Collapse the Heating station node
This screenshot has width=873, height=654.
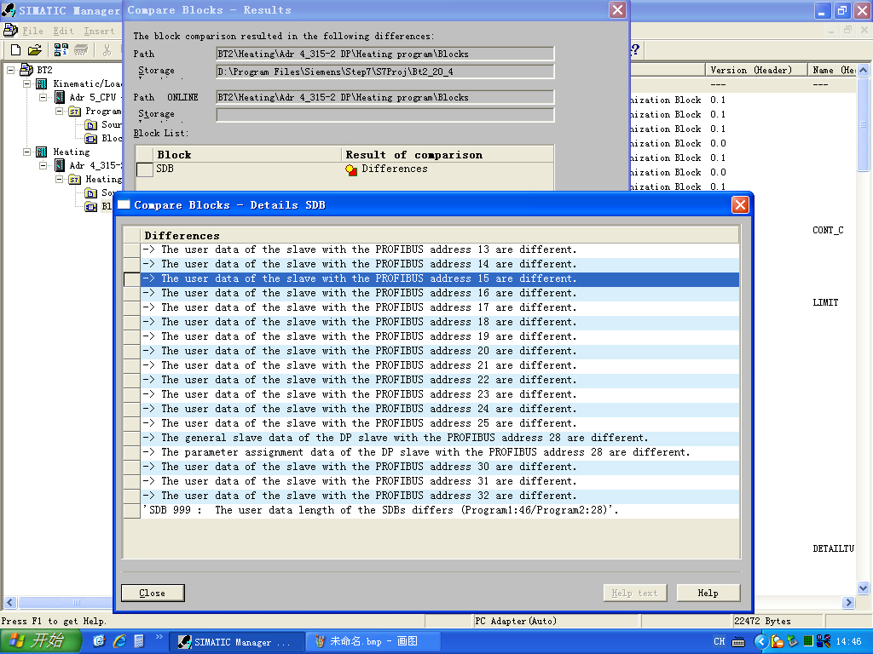tap(26, 152)
